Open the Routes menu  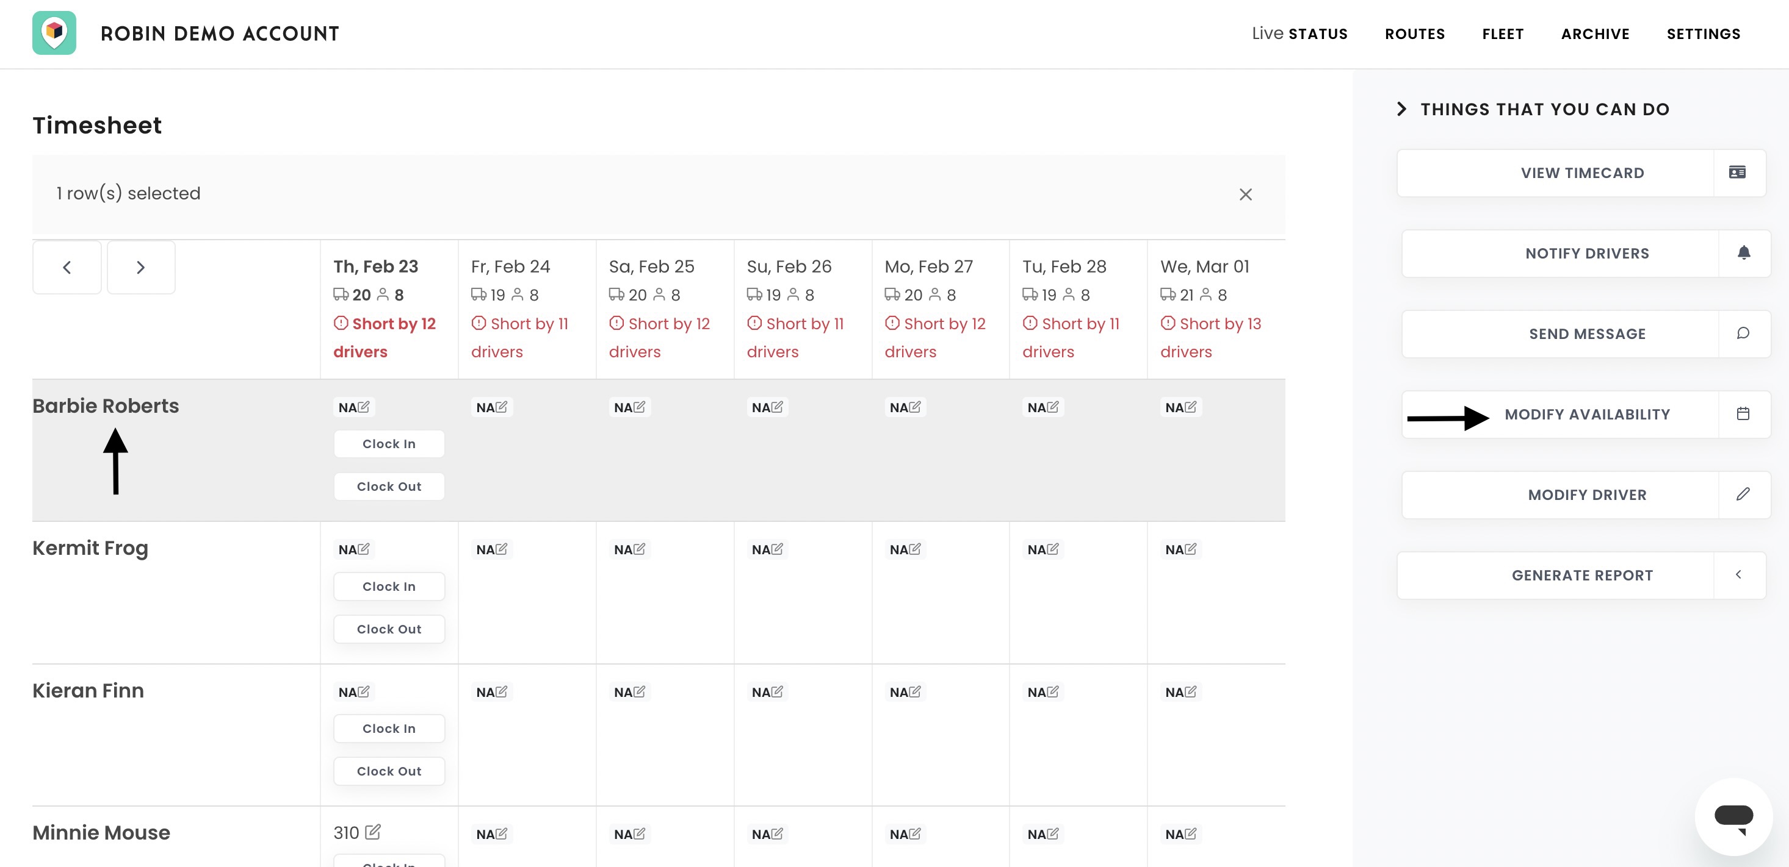tap(1415, 34)
